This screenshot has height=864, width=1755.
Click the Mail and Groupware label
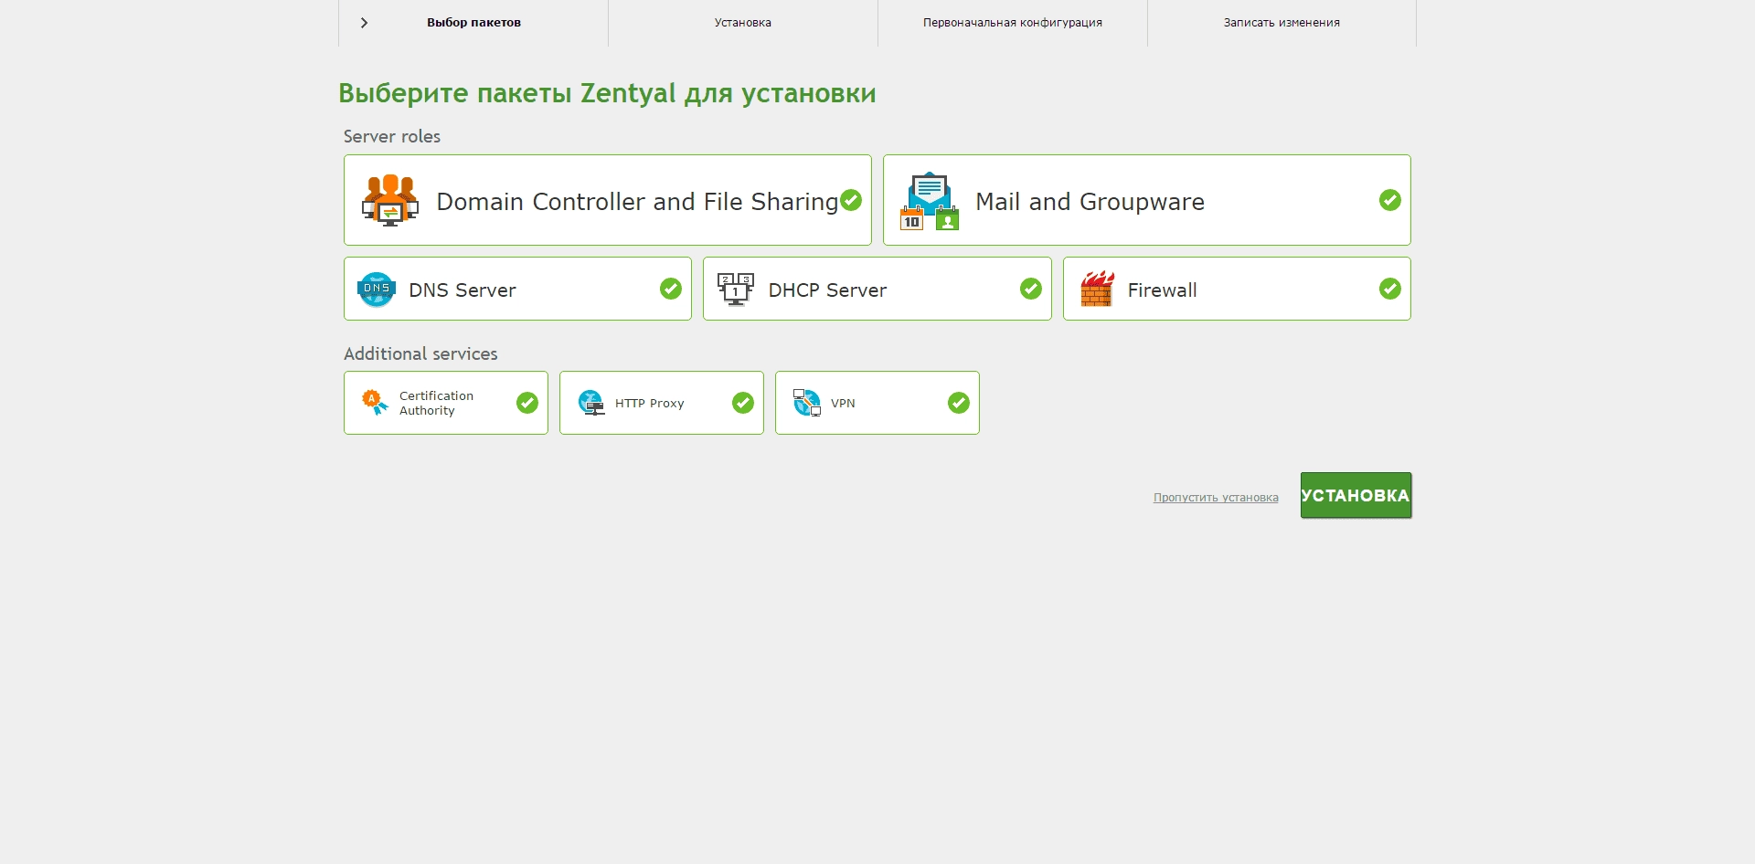pyautogui.click(x=1090, y=202)
